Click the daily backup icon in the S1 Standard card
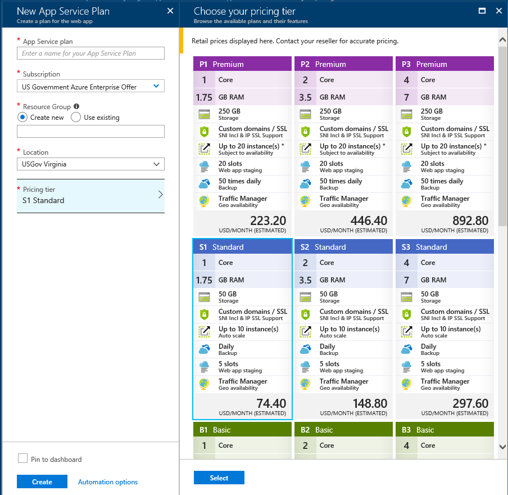 point(204,349)
